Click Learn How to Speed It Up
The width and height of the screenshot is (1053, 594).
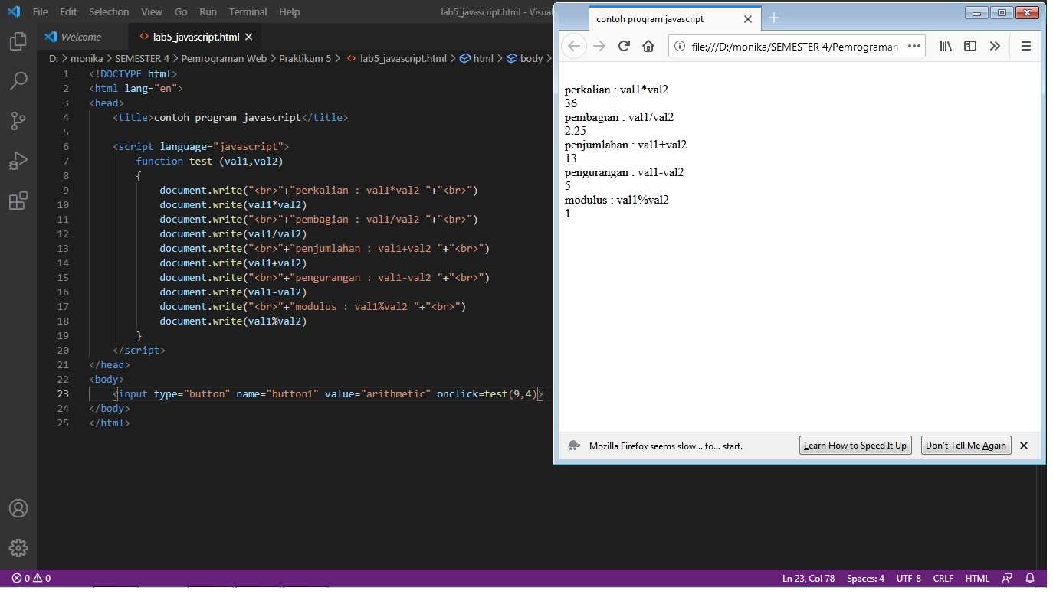pyautogui.click(x=855, y=445)
